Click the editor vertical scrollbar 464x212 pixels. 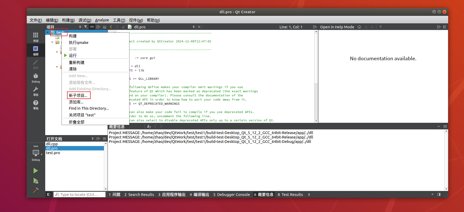[316, 76]
